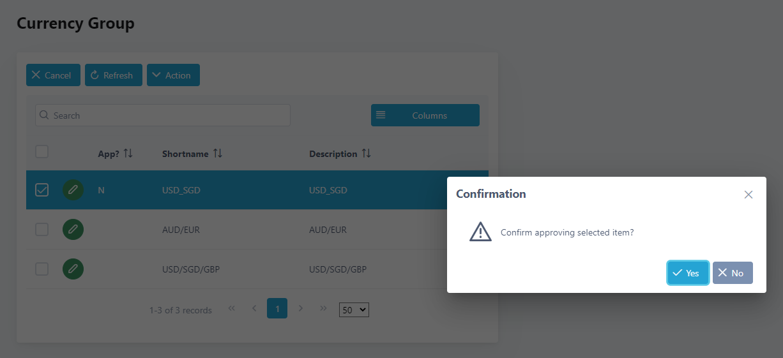The width and height of the screenshot is (783, 358).
Task: Close the Confirmation dialog with X icon
Action: point(749,195)
